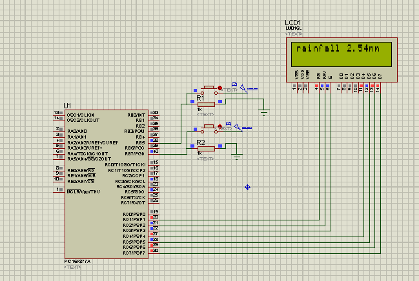Screen dimensions: 419x281
Task: Click the RB7/PGD pin label
Action: (x=135, y=153)
